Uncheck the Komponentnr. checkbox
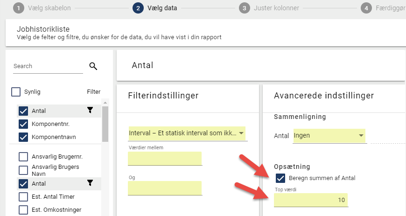The height and width of the screenshot is (216, 406). point(23,124)
